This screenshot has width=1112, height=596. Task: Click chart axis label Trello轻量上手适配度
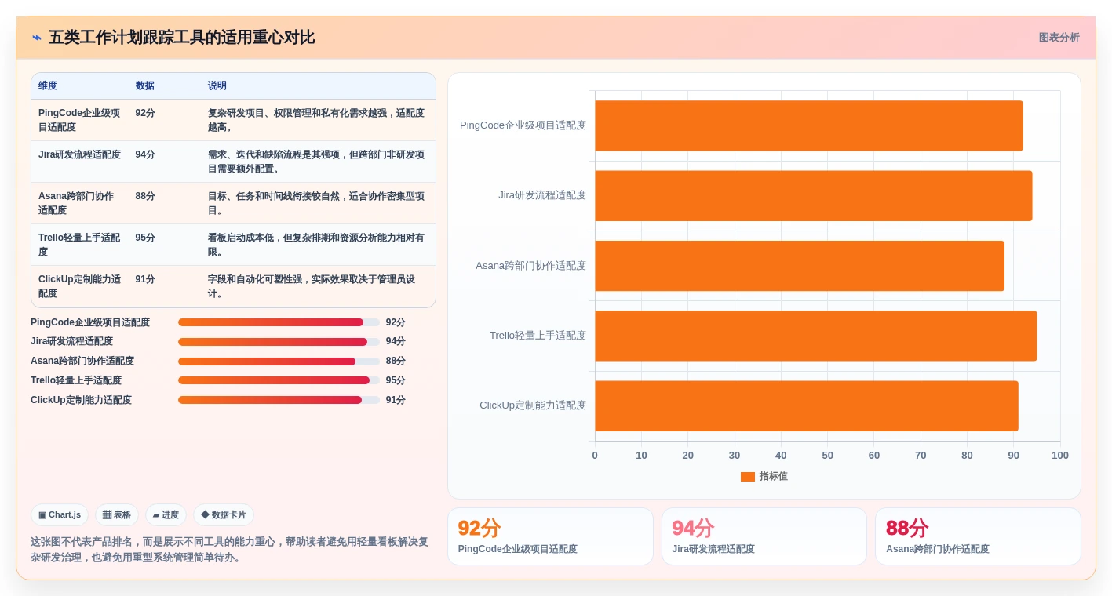coord(538,336)
